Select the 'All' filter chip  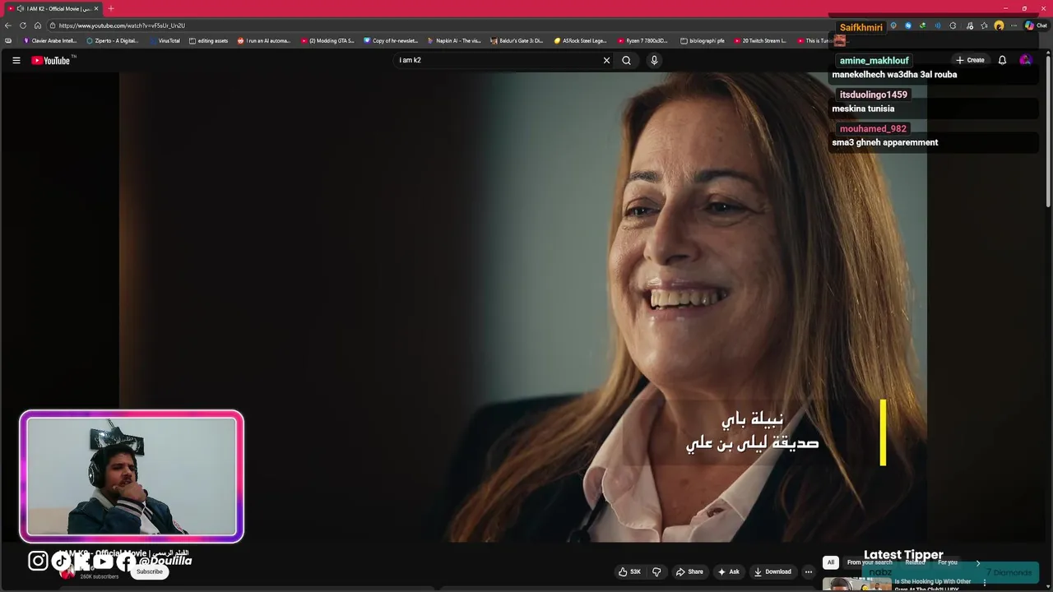pos(831,562)
